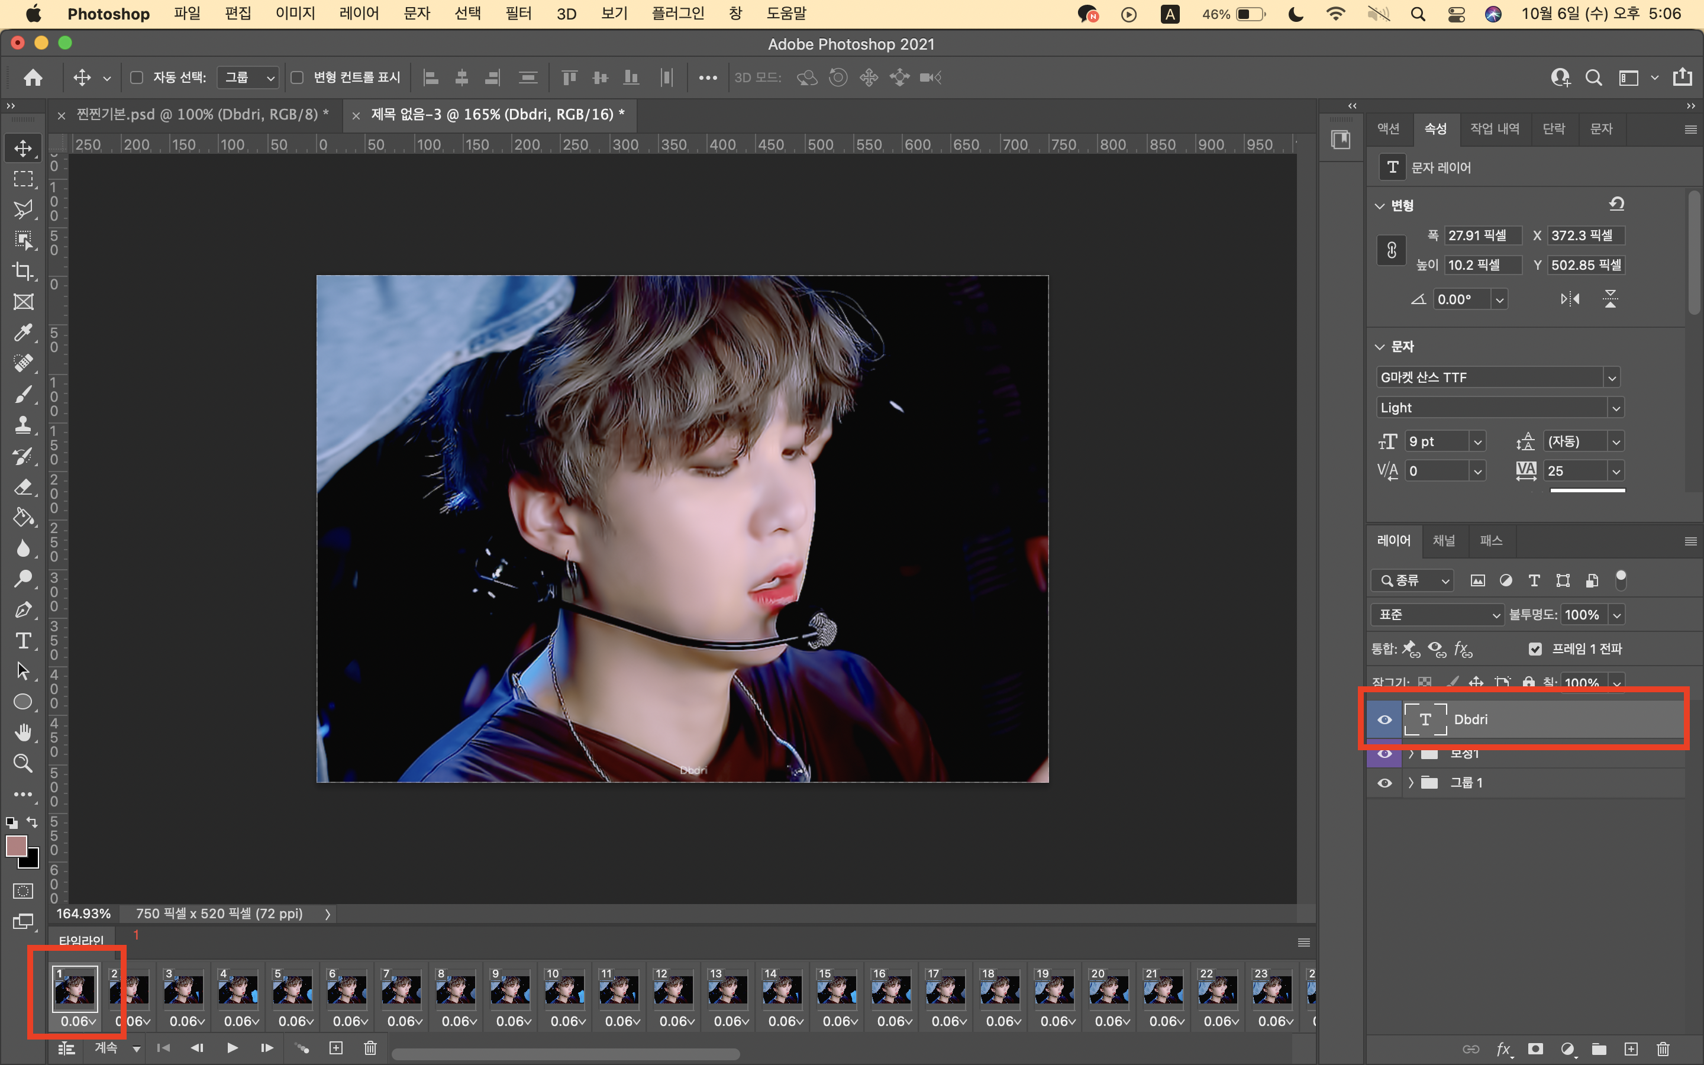Select the Rectangular Marquee tool
Viewport: 1704px width, 1065px height.
click(x=23, y=180)
